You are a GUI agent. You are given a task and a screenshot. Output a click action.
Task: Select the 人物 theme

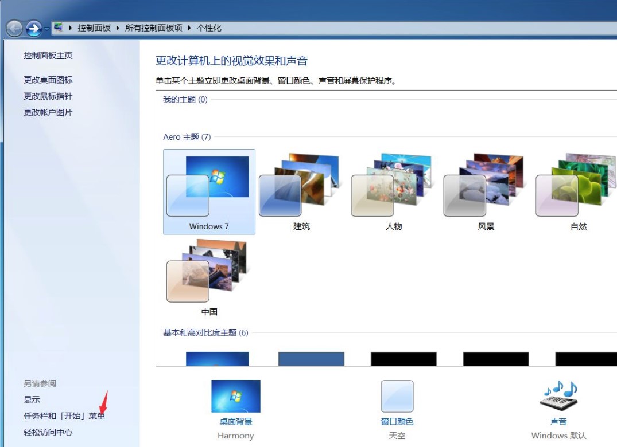click(x=394, y=191)
